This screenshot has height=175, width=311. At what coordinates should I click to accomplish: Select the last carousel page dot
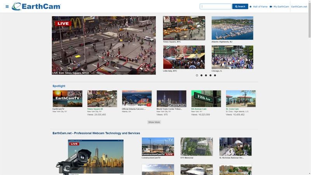215,75
